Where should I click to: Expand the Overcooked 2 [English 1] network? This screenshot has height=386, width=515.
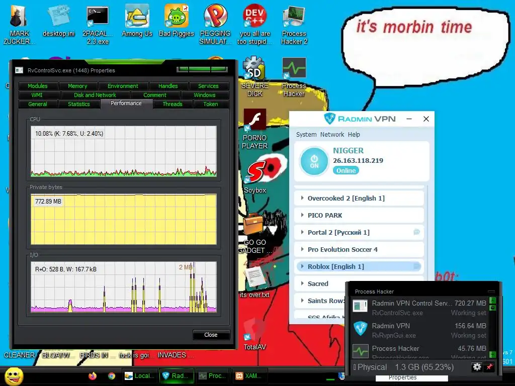pos(302,198)
